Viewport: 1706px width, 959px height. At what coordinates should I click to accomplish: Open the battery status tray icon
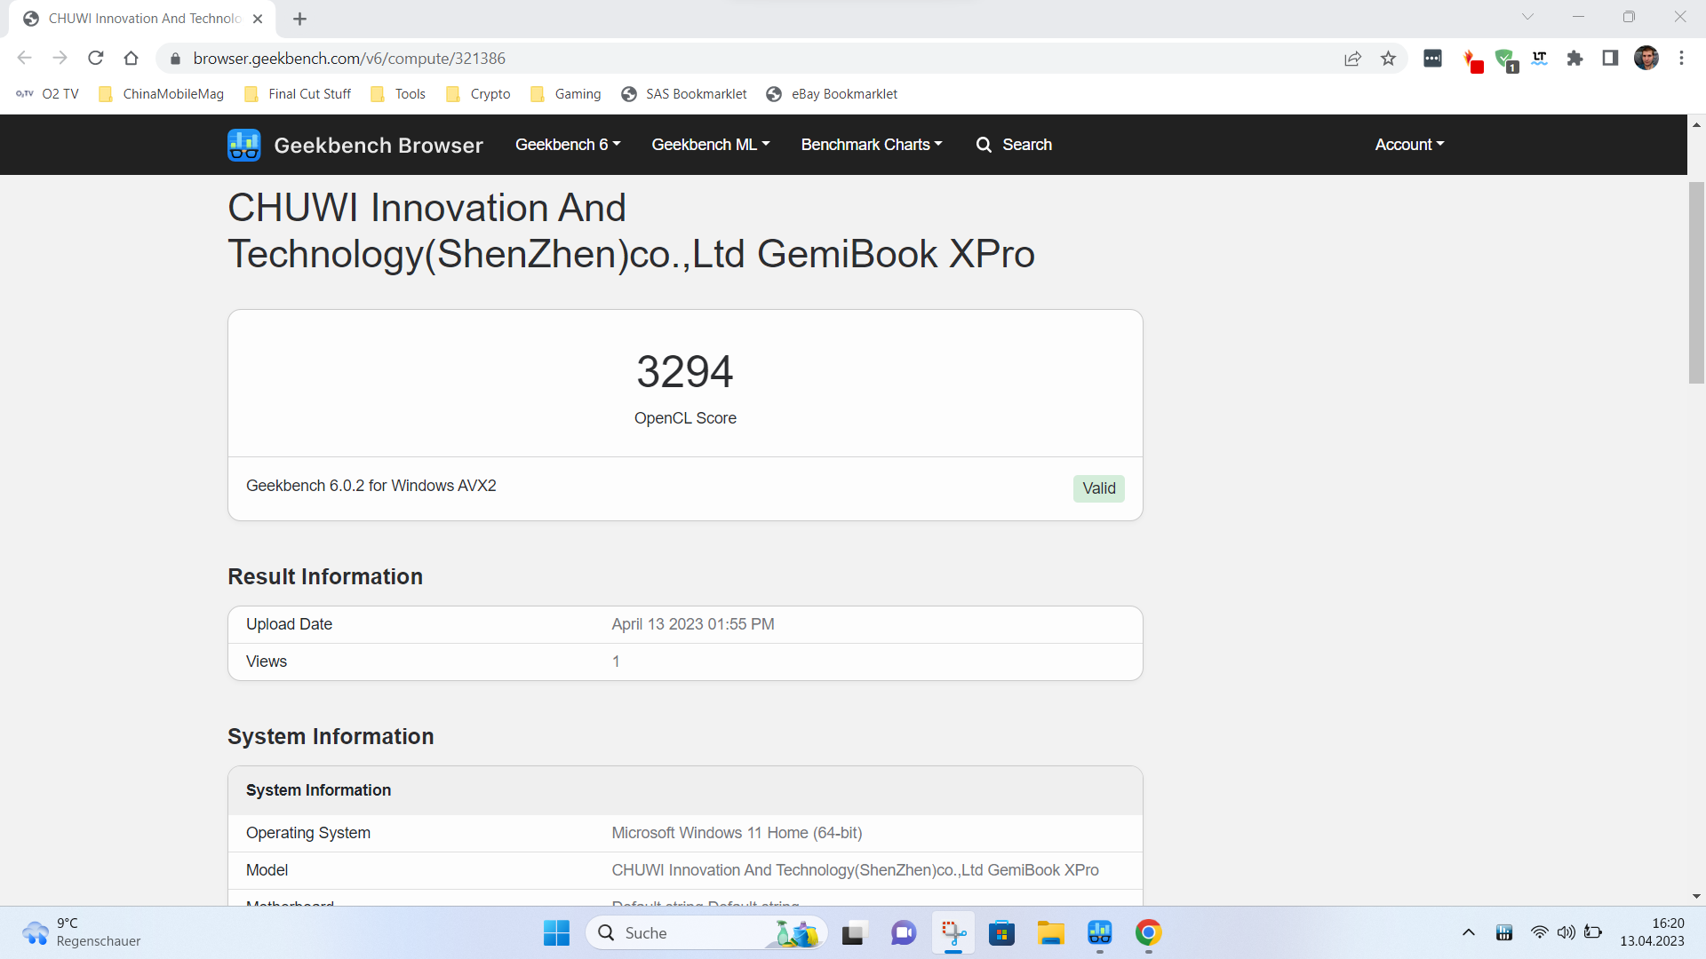click(1593, 932)
